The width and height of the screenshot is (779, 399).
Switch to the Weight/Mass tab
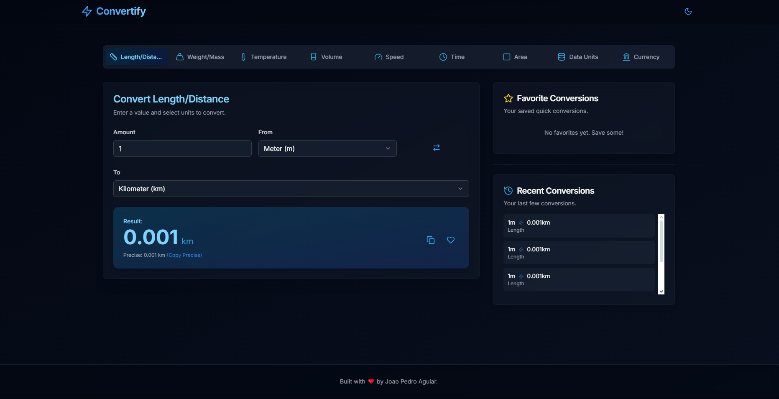tap(200, 57)
